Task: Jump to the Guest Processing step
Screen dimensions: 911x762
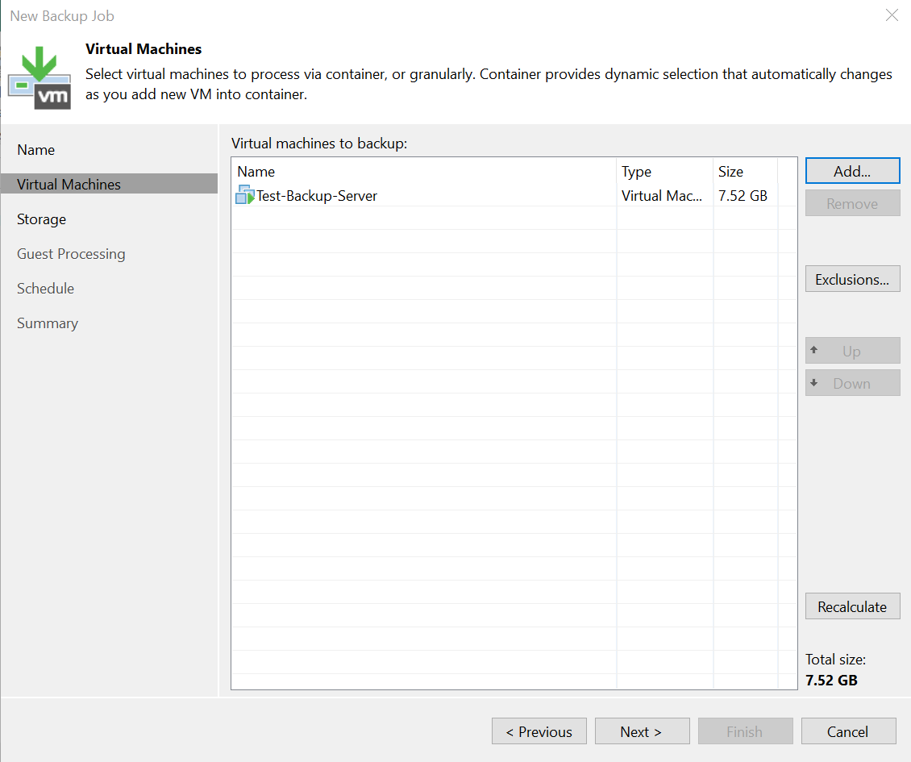Action: tap(71, 254)
